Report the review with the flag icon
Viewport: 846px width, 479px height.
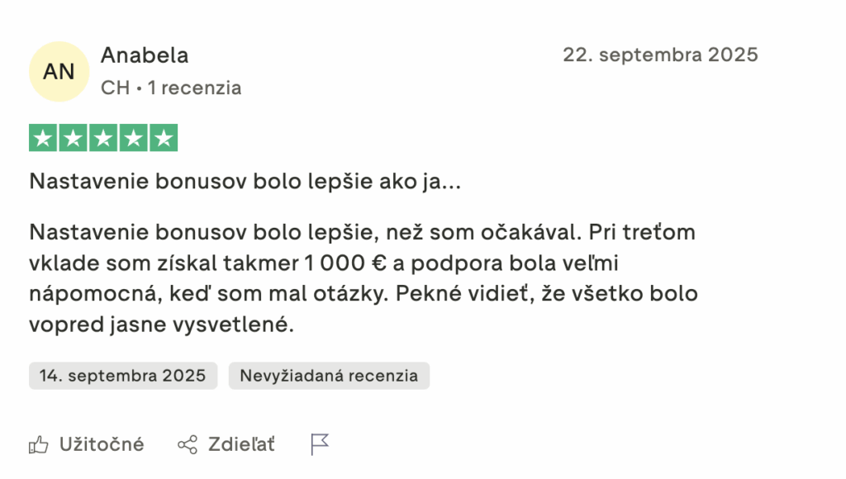tap(320, 445)
